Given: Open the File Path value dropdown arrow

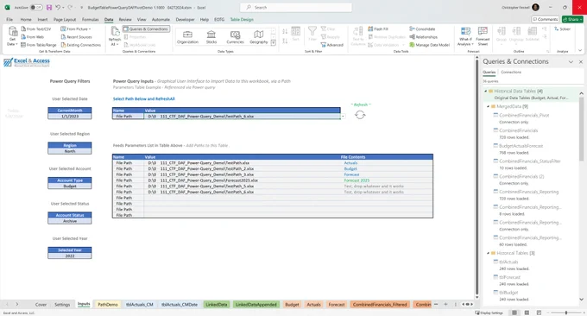Looking at the screenshot, I should click(343, 117).
